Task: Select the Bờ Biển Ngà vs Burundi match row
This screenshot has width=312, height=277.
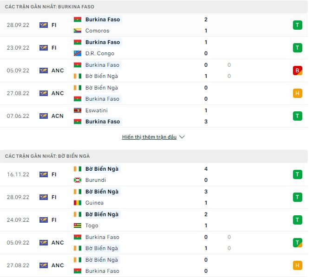Action: coord(153,174)
